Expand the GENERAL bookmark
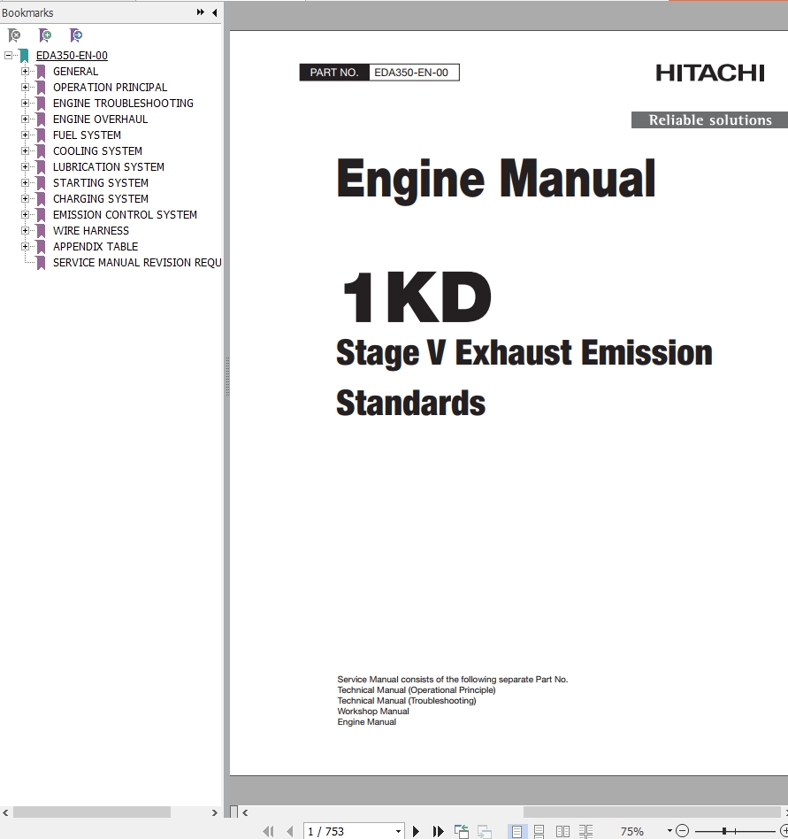The height and width of the screenshot is (839, 788). (x=25, y=71)
